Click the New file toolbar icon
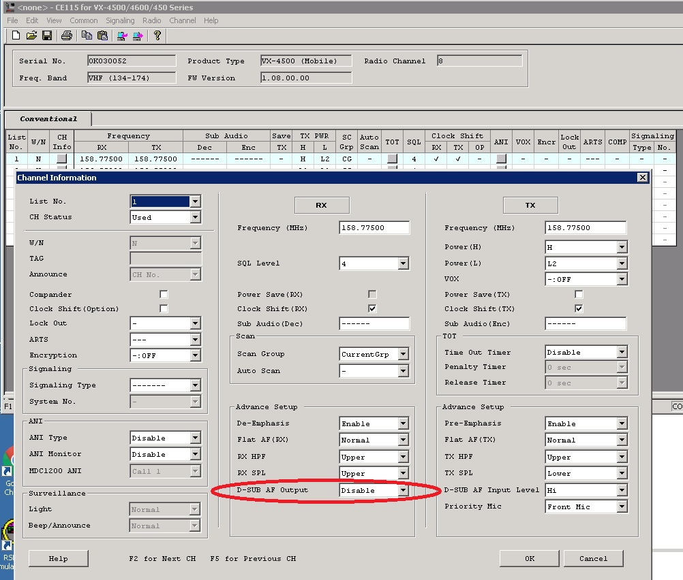 pyautogui.click(x=16, y=35)
